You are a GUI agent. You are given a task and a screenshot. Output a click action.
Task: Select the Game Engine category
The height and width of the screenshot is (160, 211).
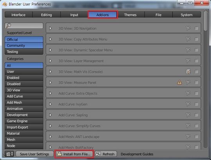pos(24,121)
